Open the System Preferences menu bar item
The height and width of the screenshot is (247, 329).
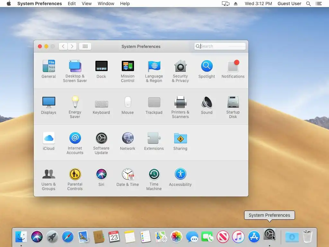pos(40,4)
